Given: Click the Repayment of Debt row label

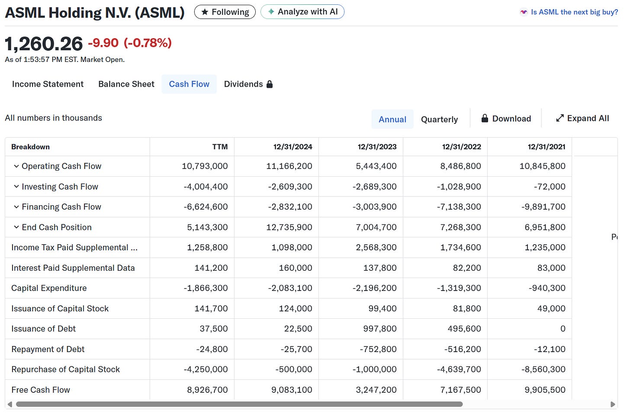Looking at the screenshot, I should (x=48, y=349).
